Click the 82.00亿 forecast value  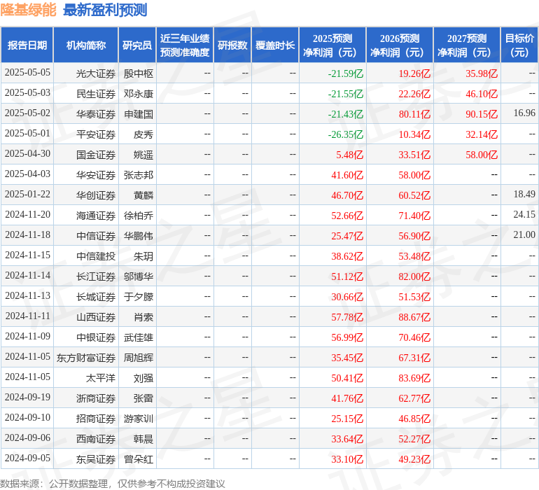click(x=414, y=276)
